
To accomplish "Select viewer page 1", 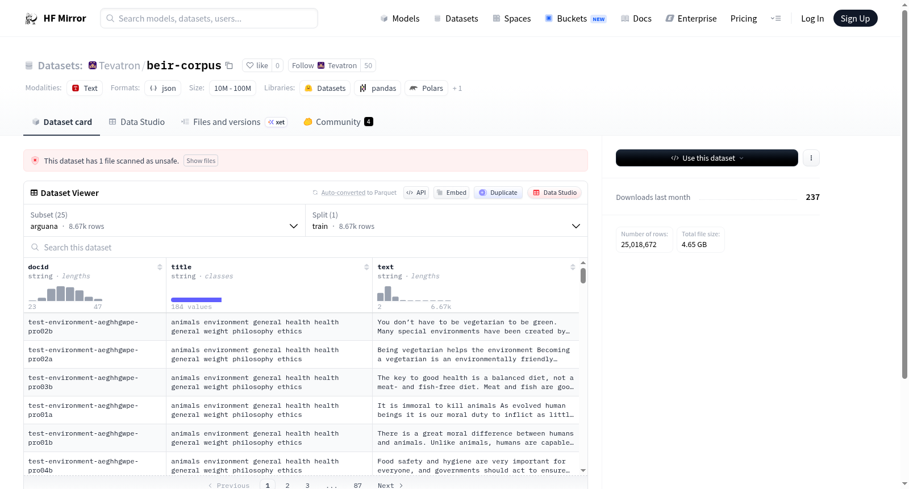I will click(x=268, y=485).
